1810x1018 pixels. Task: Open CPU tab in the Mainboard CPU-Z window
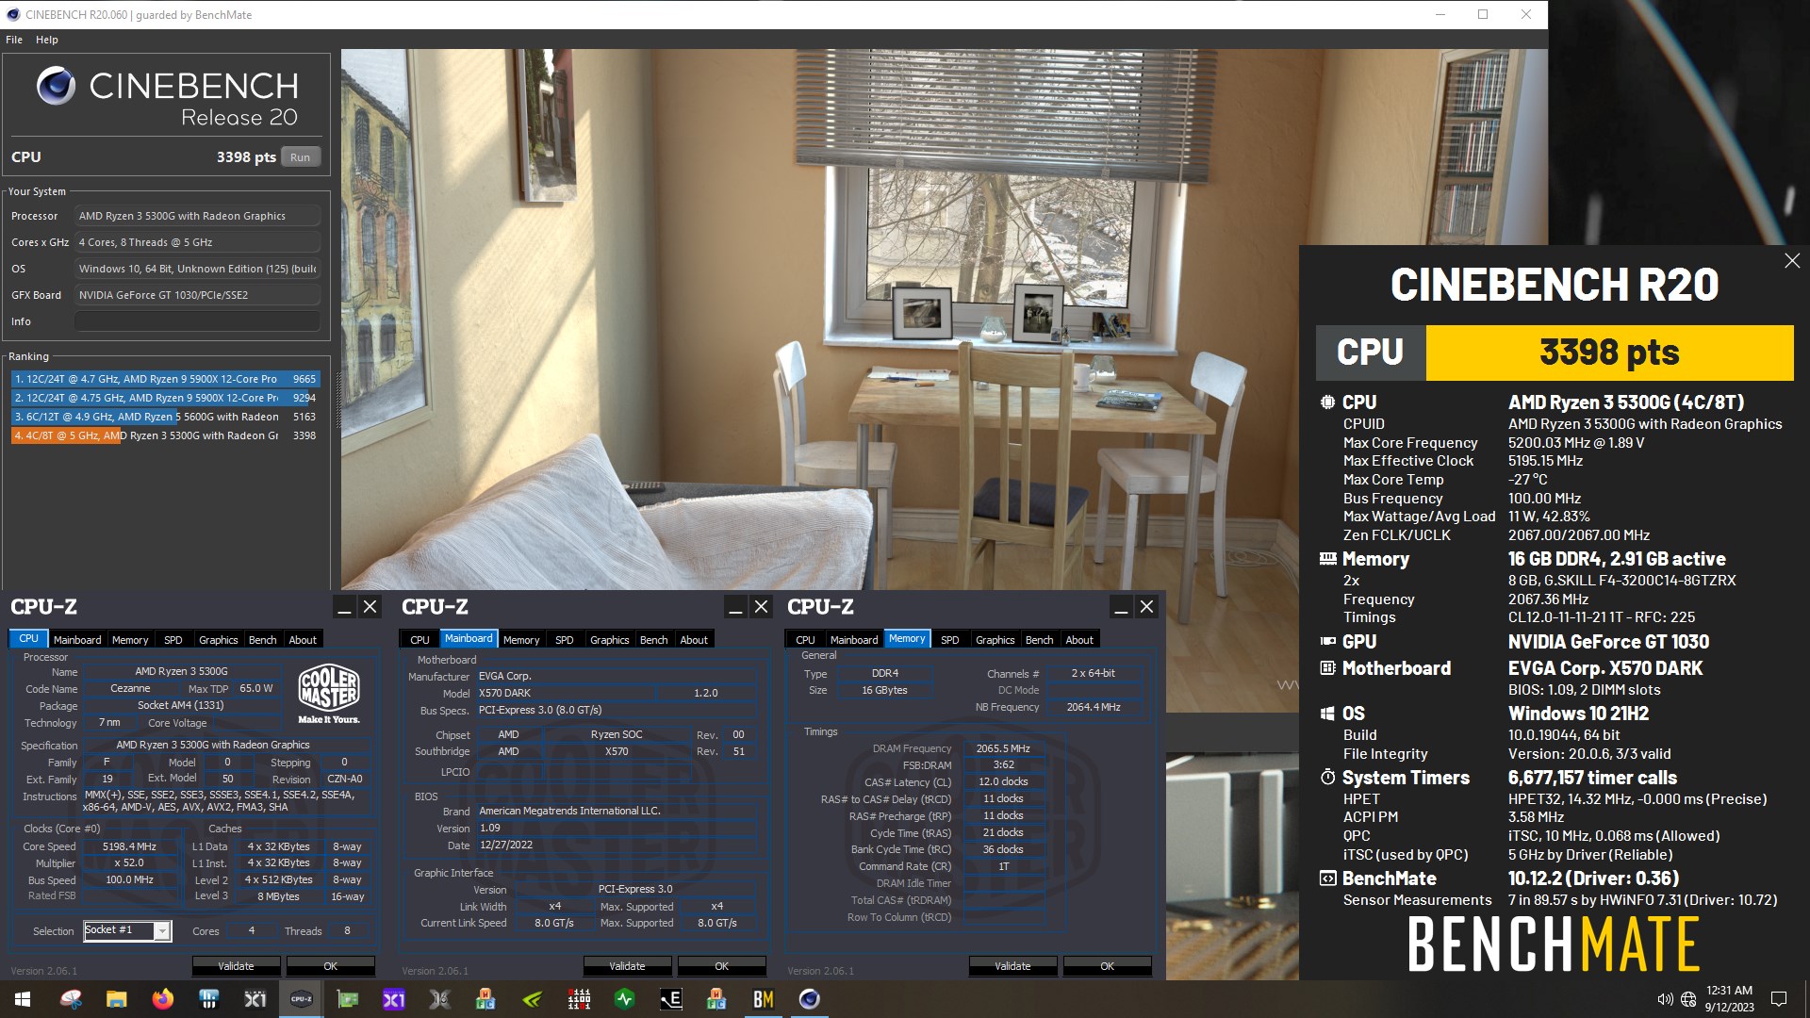coord(420,640)
